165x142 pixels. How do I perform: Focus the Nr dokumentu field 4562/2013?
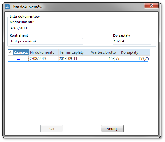[x=30, y=28]
